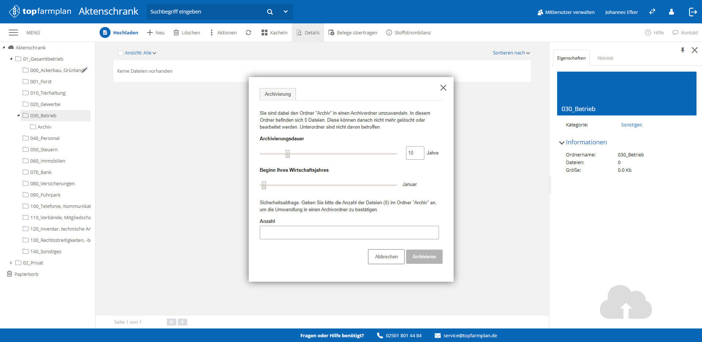Click the Abbrechen button

[x=386, y=256]
